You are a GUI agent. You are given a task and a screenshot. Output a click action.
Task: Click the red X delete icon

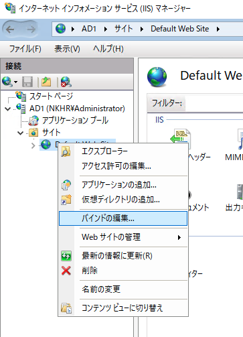coord(66,271)
